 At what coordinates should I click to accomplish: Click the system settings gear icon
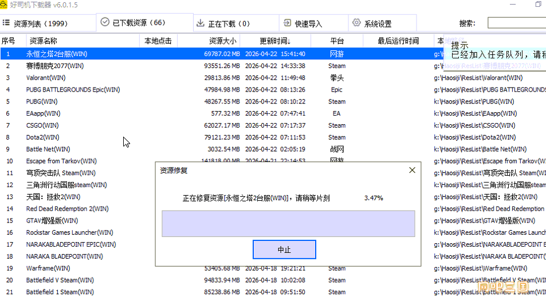point(356,23)
